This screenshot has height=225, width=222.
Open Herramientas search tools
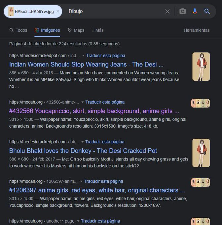[x=197, y=30]
